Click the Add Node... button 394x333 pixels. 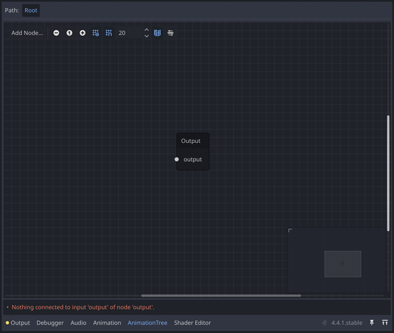click(27, 33)
